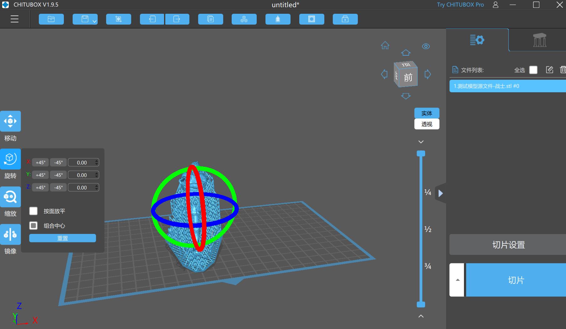Select the 移动 (move) tool

click(x=10, y=121)
